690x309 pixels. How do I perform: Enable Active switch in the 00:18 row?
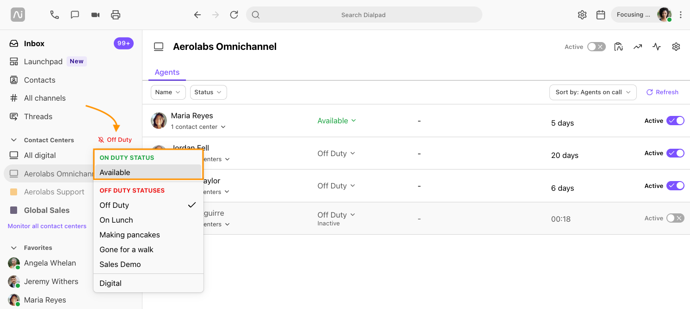[x=675, y=218]
